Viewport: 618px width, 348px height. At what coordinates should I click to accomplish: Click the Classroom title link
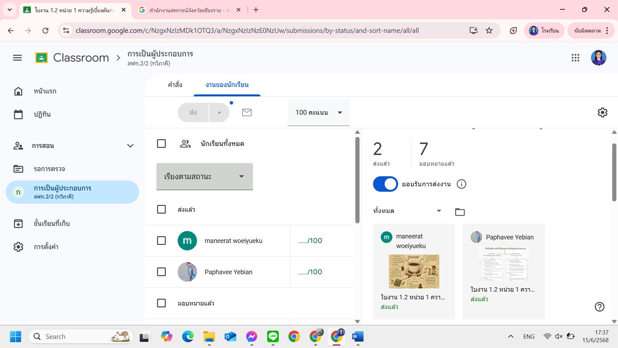pyautogui.click(x=81, y=58)
